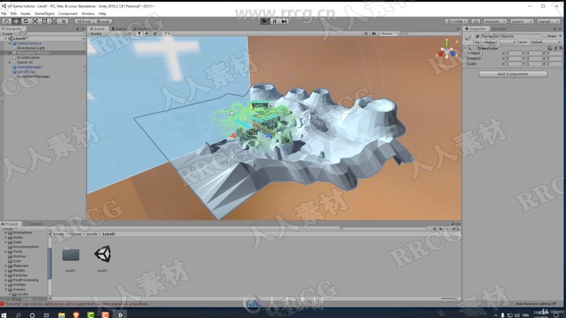The image size is (566, 318).
Task: Click the GameObject cube icon in Inspector
Action: [x=469, y=37]
